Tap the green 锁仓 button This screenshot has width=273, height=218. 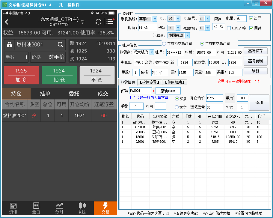click(x=59, y=75)
